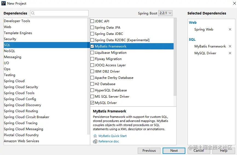Select the Developer Tools category

click(x=17, y=21)
